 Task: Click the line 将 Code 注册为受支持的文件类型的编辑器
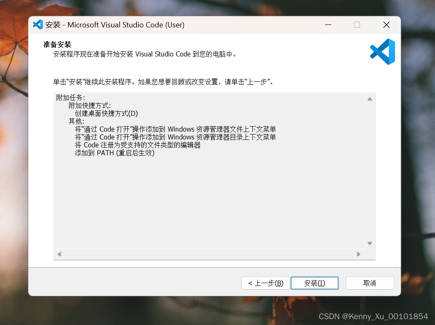pyautogui.click(x=138, y=145)
